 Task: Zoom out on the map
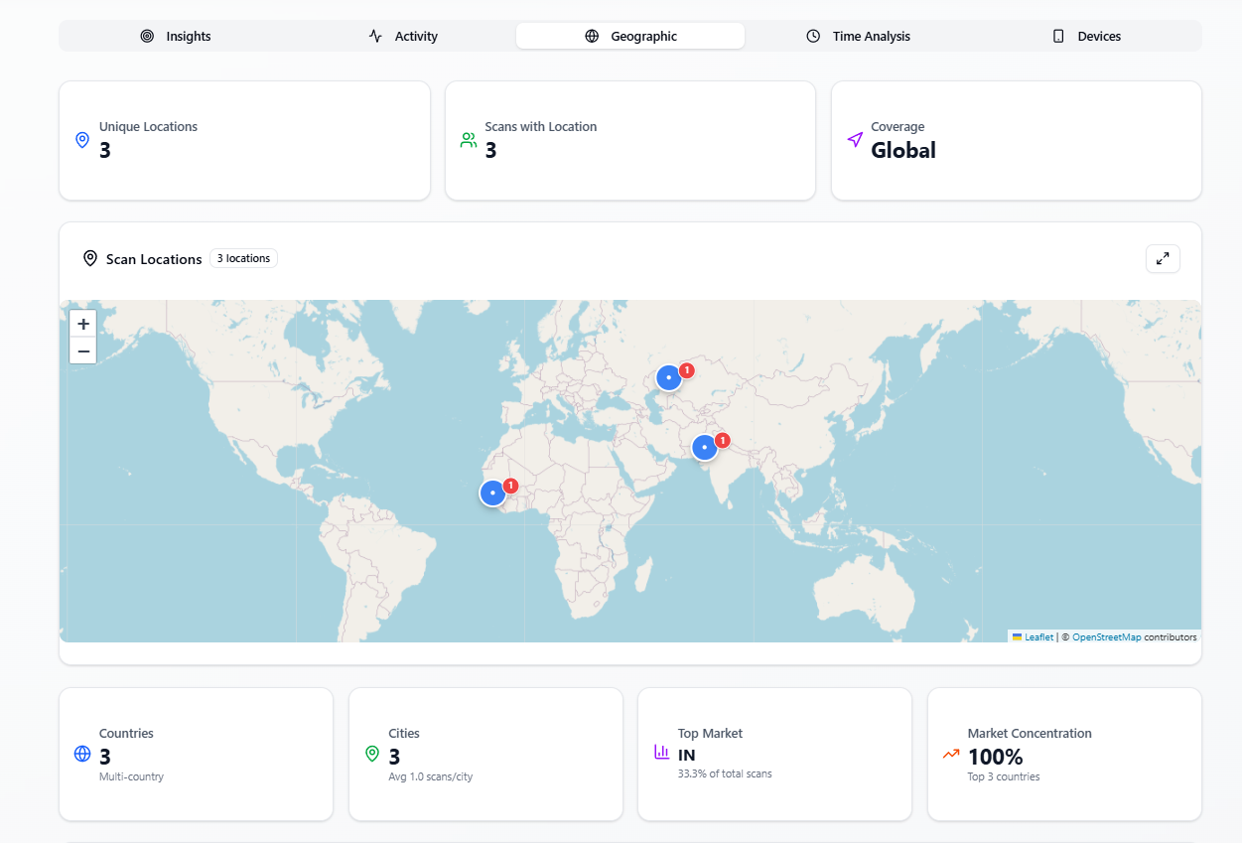coord(83,351)
